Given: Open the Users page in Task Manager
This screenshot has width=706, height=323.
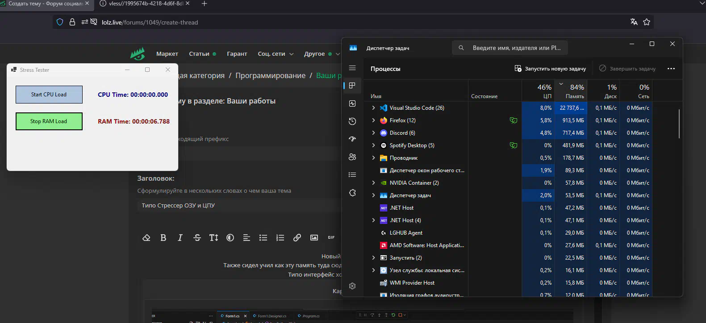Looking at the screenshot, I should (x=352, y=157).
